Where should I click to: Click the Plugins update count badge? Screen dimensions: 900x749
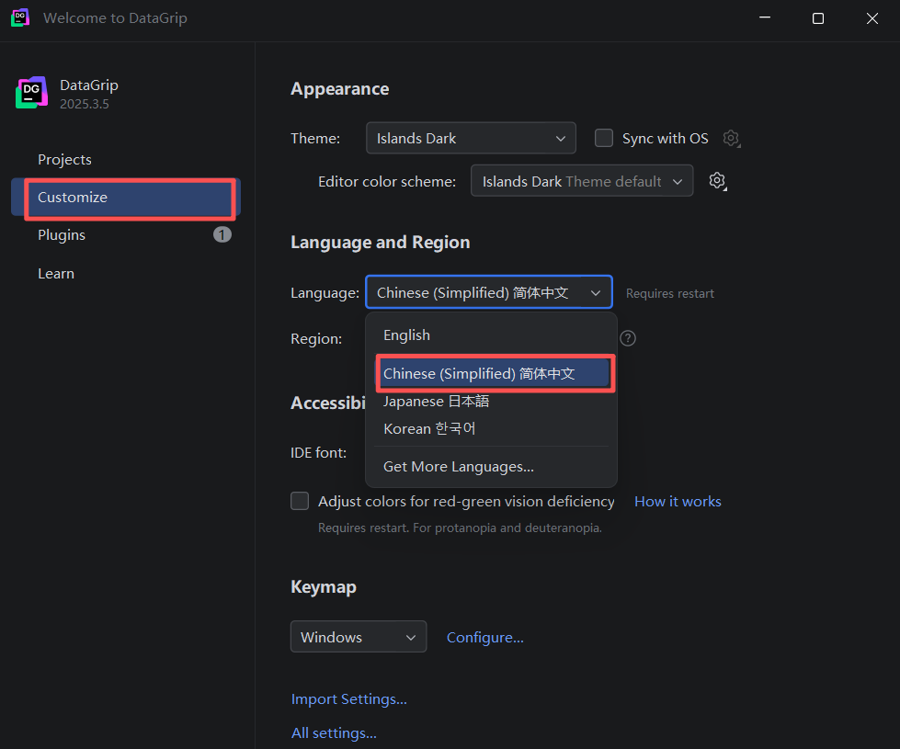pos(222,234)
